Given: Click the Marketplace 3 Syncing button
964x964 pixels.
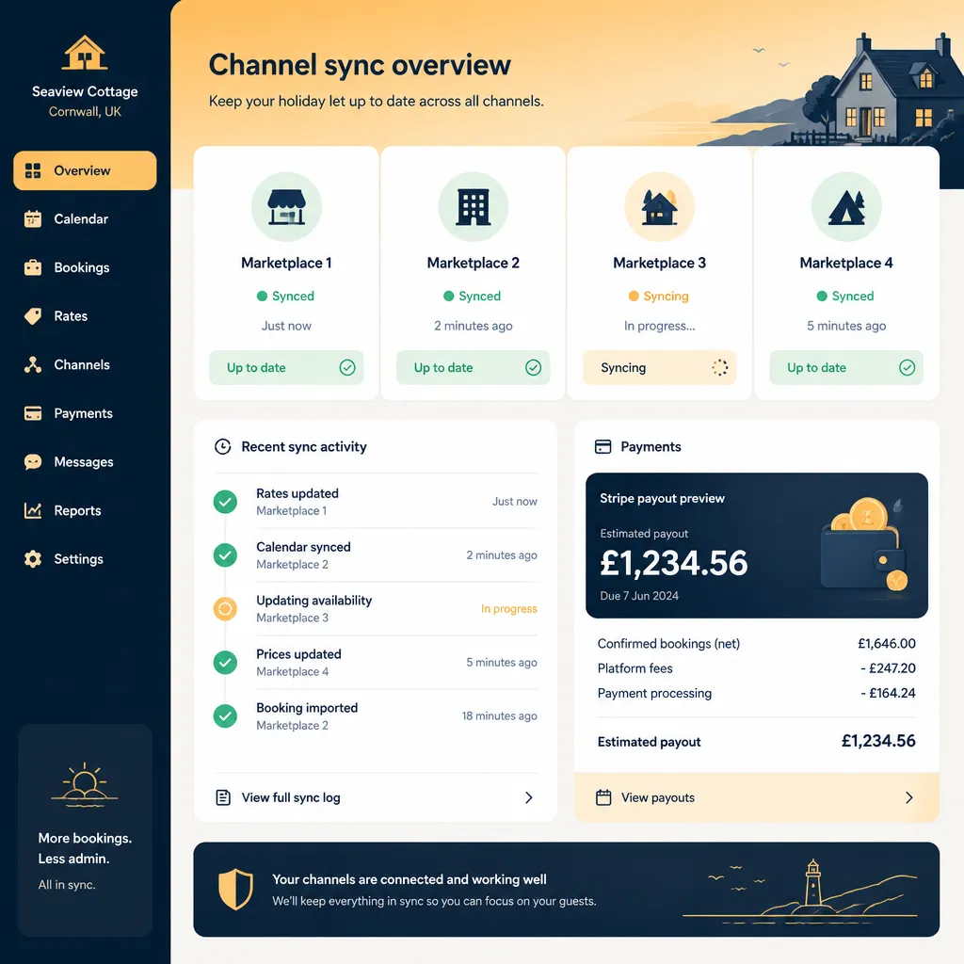Looking at the screenshot, I should coord(660,368).
